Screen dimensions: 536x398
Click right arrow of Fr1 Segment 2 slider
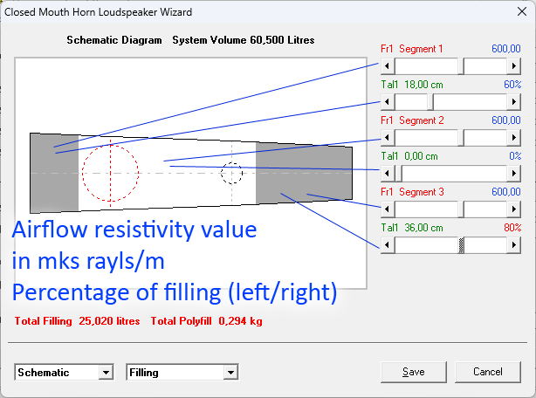[x=514, y=138]
